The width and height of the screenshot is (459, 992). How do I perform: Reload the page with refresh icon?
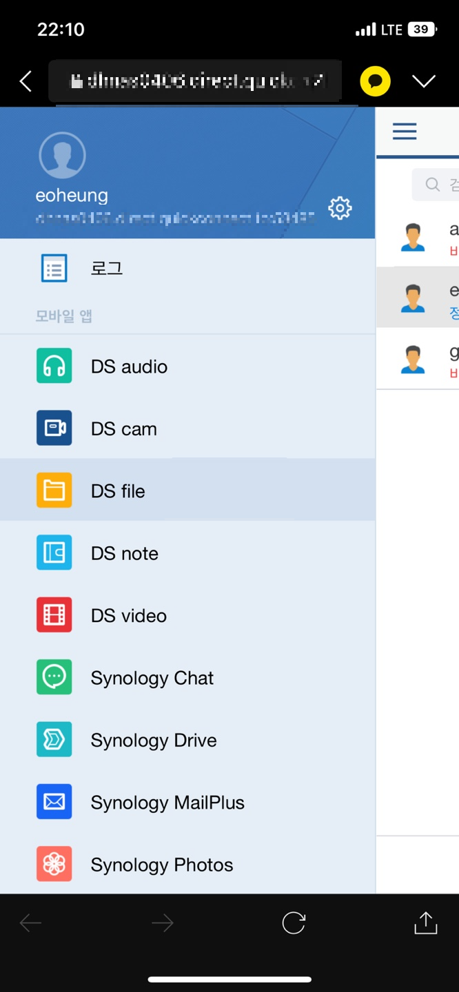pos(294,923)
